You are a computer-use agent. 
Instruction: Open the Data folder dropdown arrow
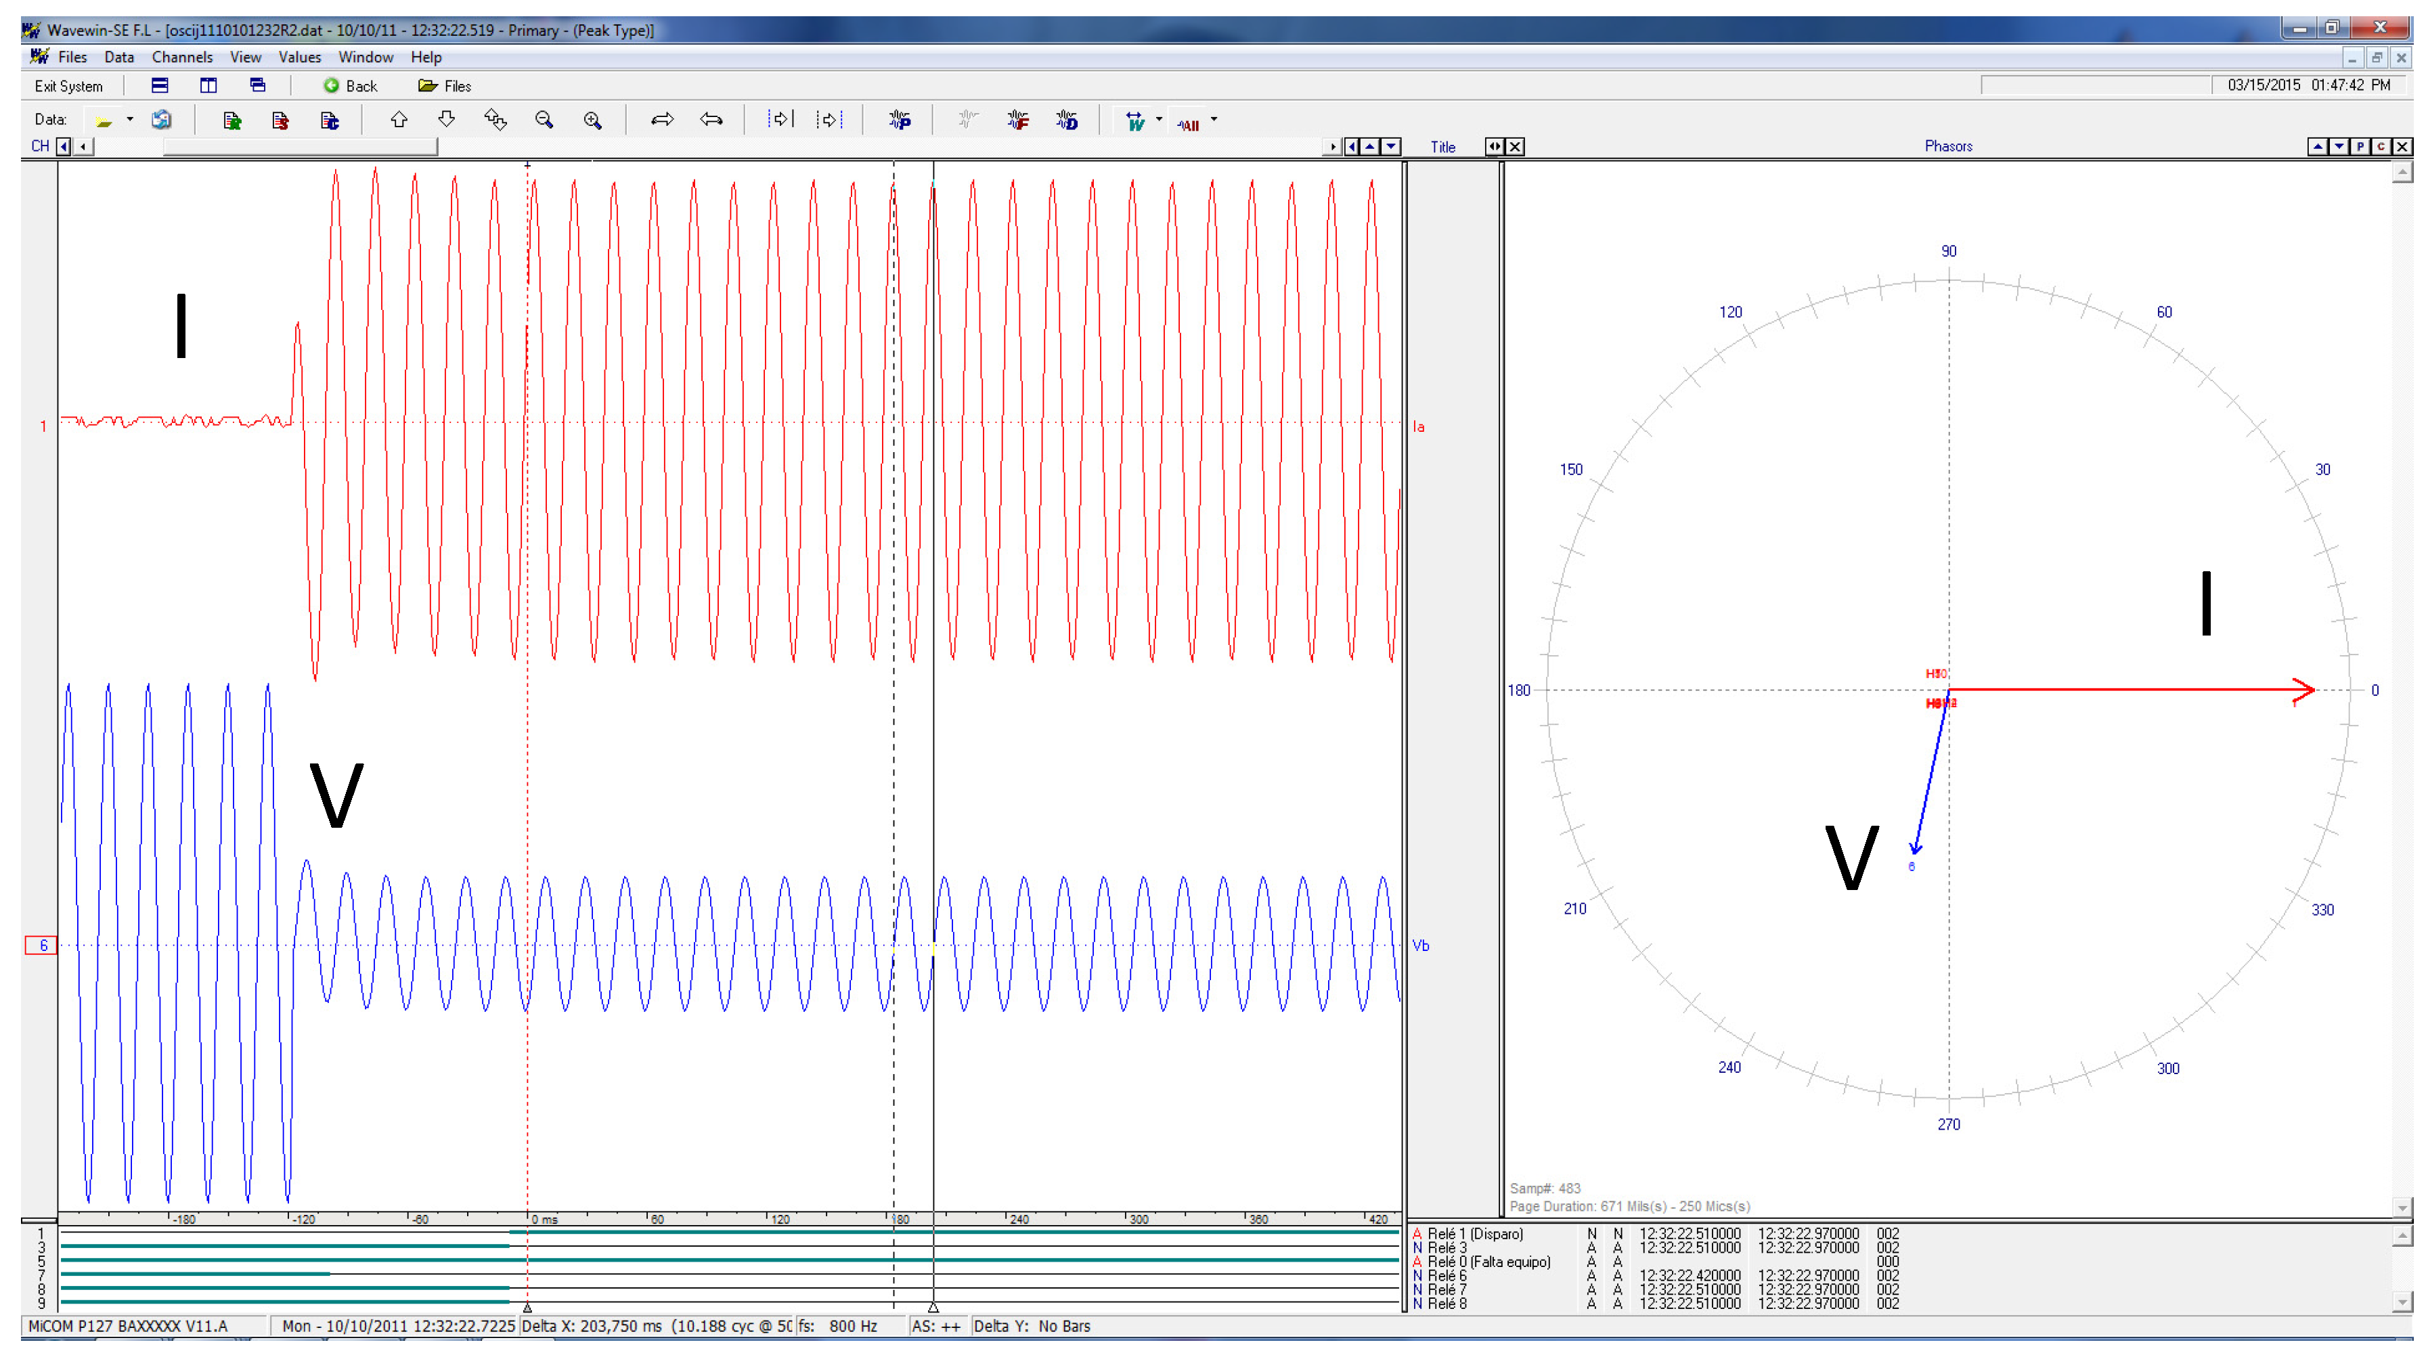pos(130,120)
